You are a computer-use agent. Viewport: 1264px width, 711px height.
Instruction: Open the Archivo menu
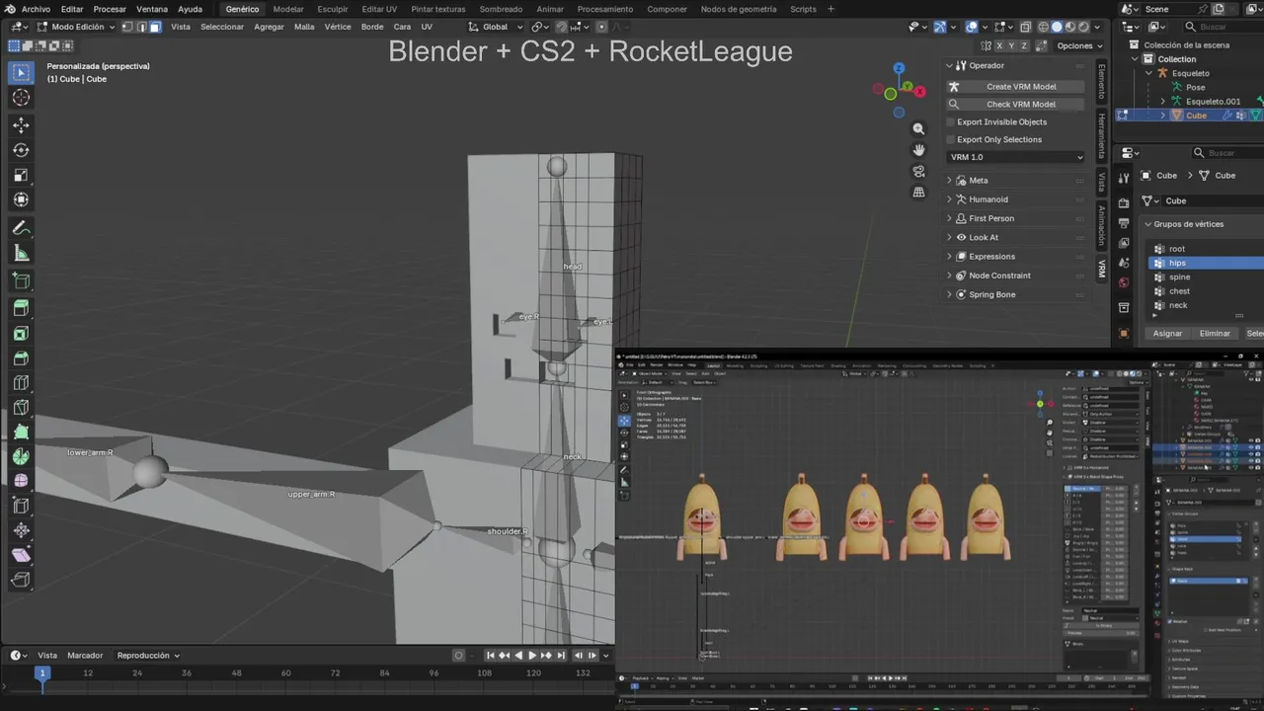36,9
